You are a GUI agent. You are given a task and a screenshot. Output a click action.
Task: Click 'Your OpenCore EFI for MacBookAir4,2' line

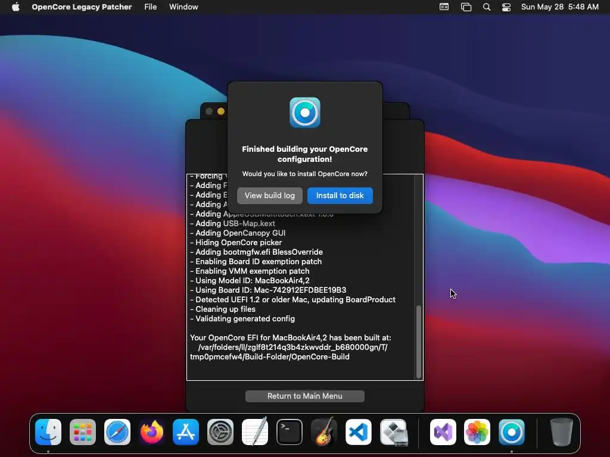click(x=291, y=338)
